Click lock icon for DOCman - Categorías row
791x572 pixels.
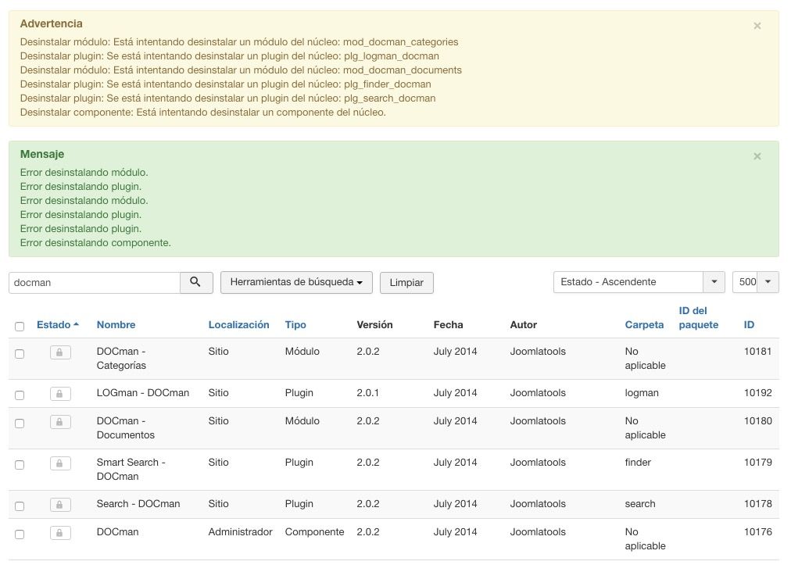pyautogui.click(x=60, y=352)
